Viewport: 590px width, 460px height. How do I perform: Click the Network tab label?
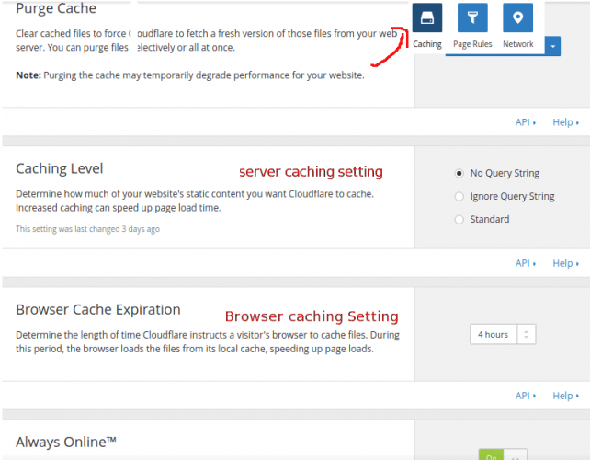pos(518,44)
